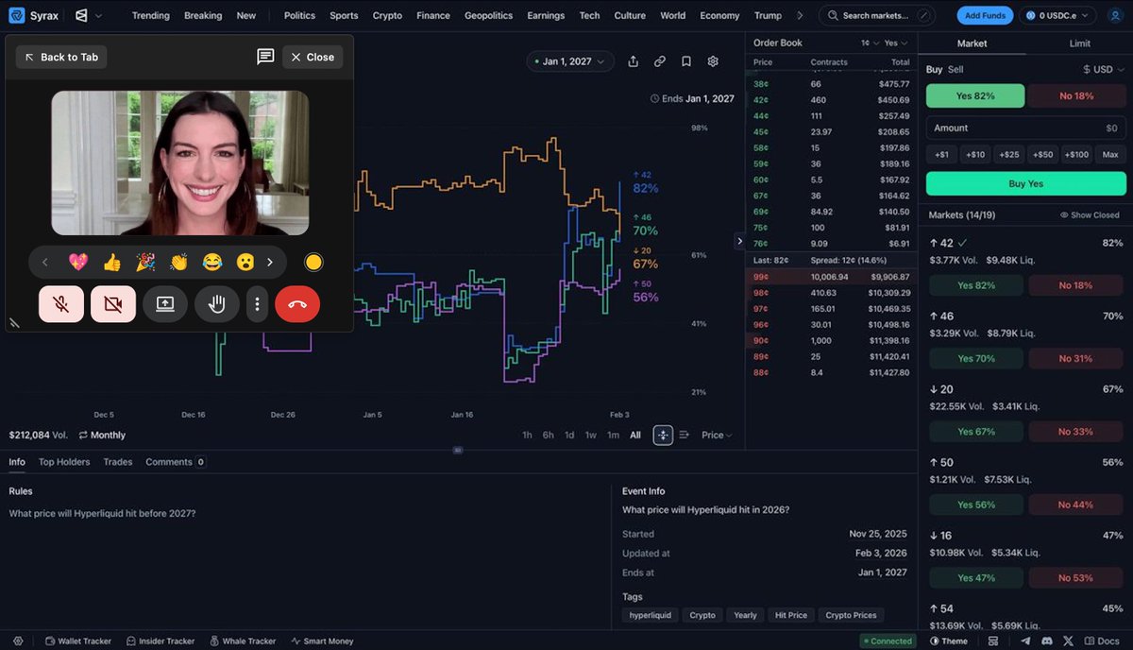
Task: Click the edit pencil icon in search bar
Action: [922, 15]
